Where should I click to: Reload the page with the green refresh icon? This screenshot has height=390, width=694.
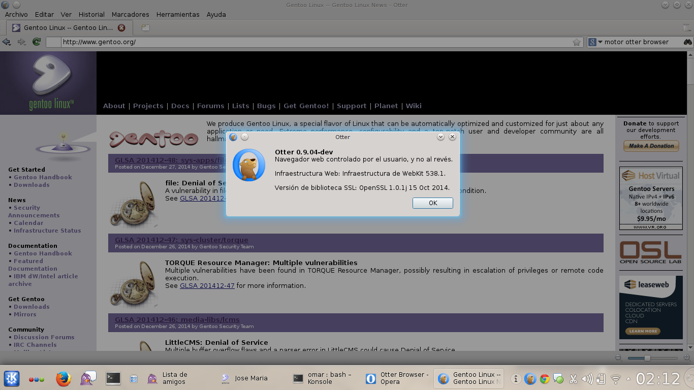point(37,42)
